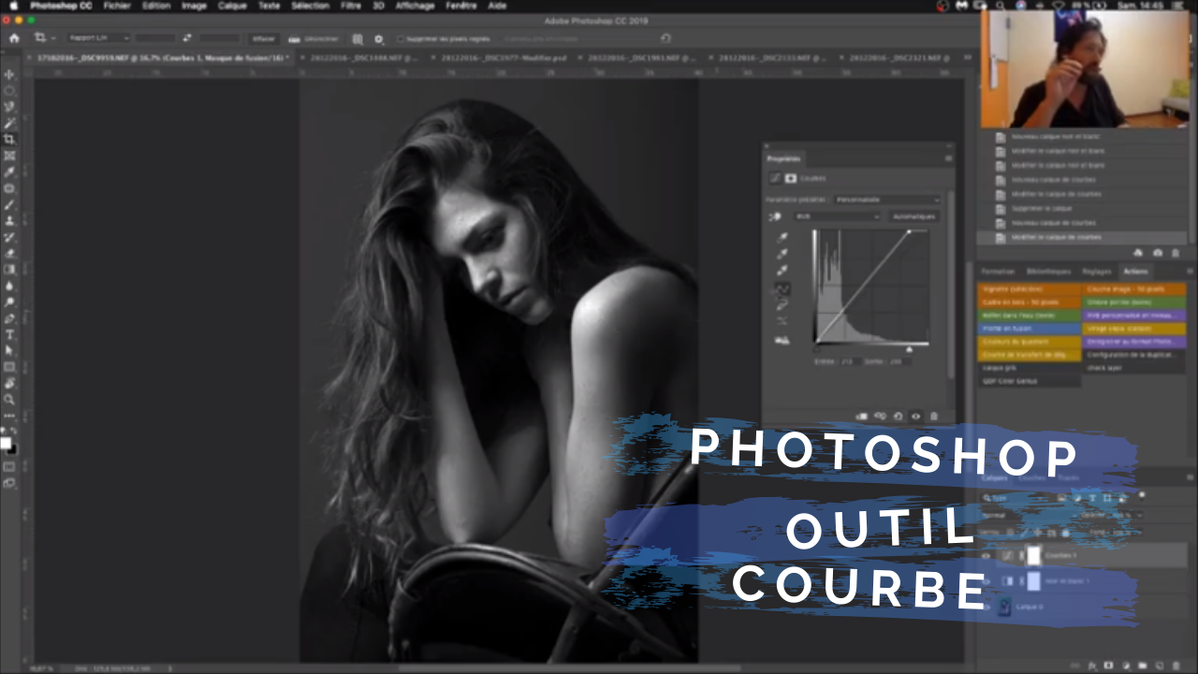The height and width of the screenshot is (674, 1198).
Task: Select the Type tool
Action: 9,334
